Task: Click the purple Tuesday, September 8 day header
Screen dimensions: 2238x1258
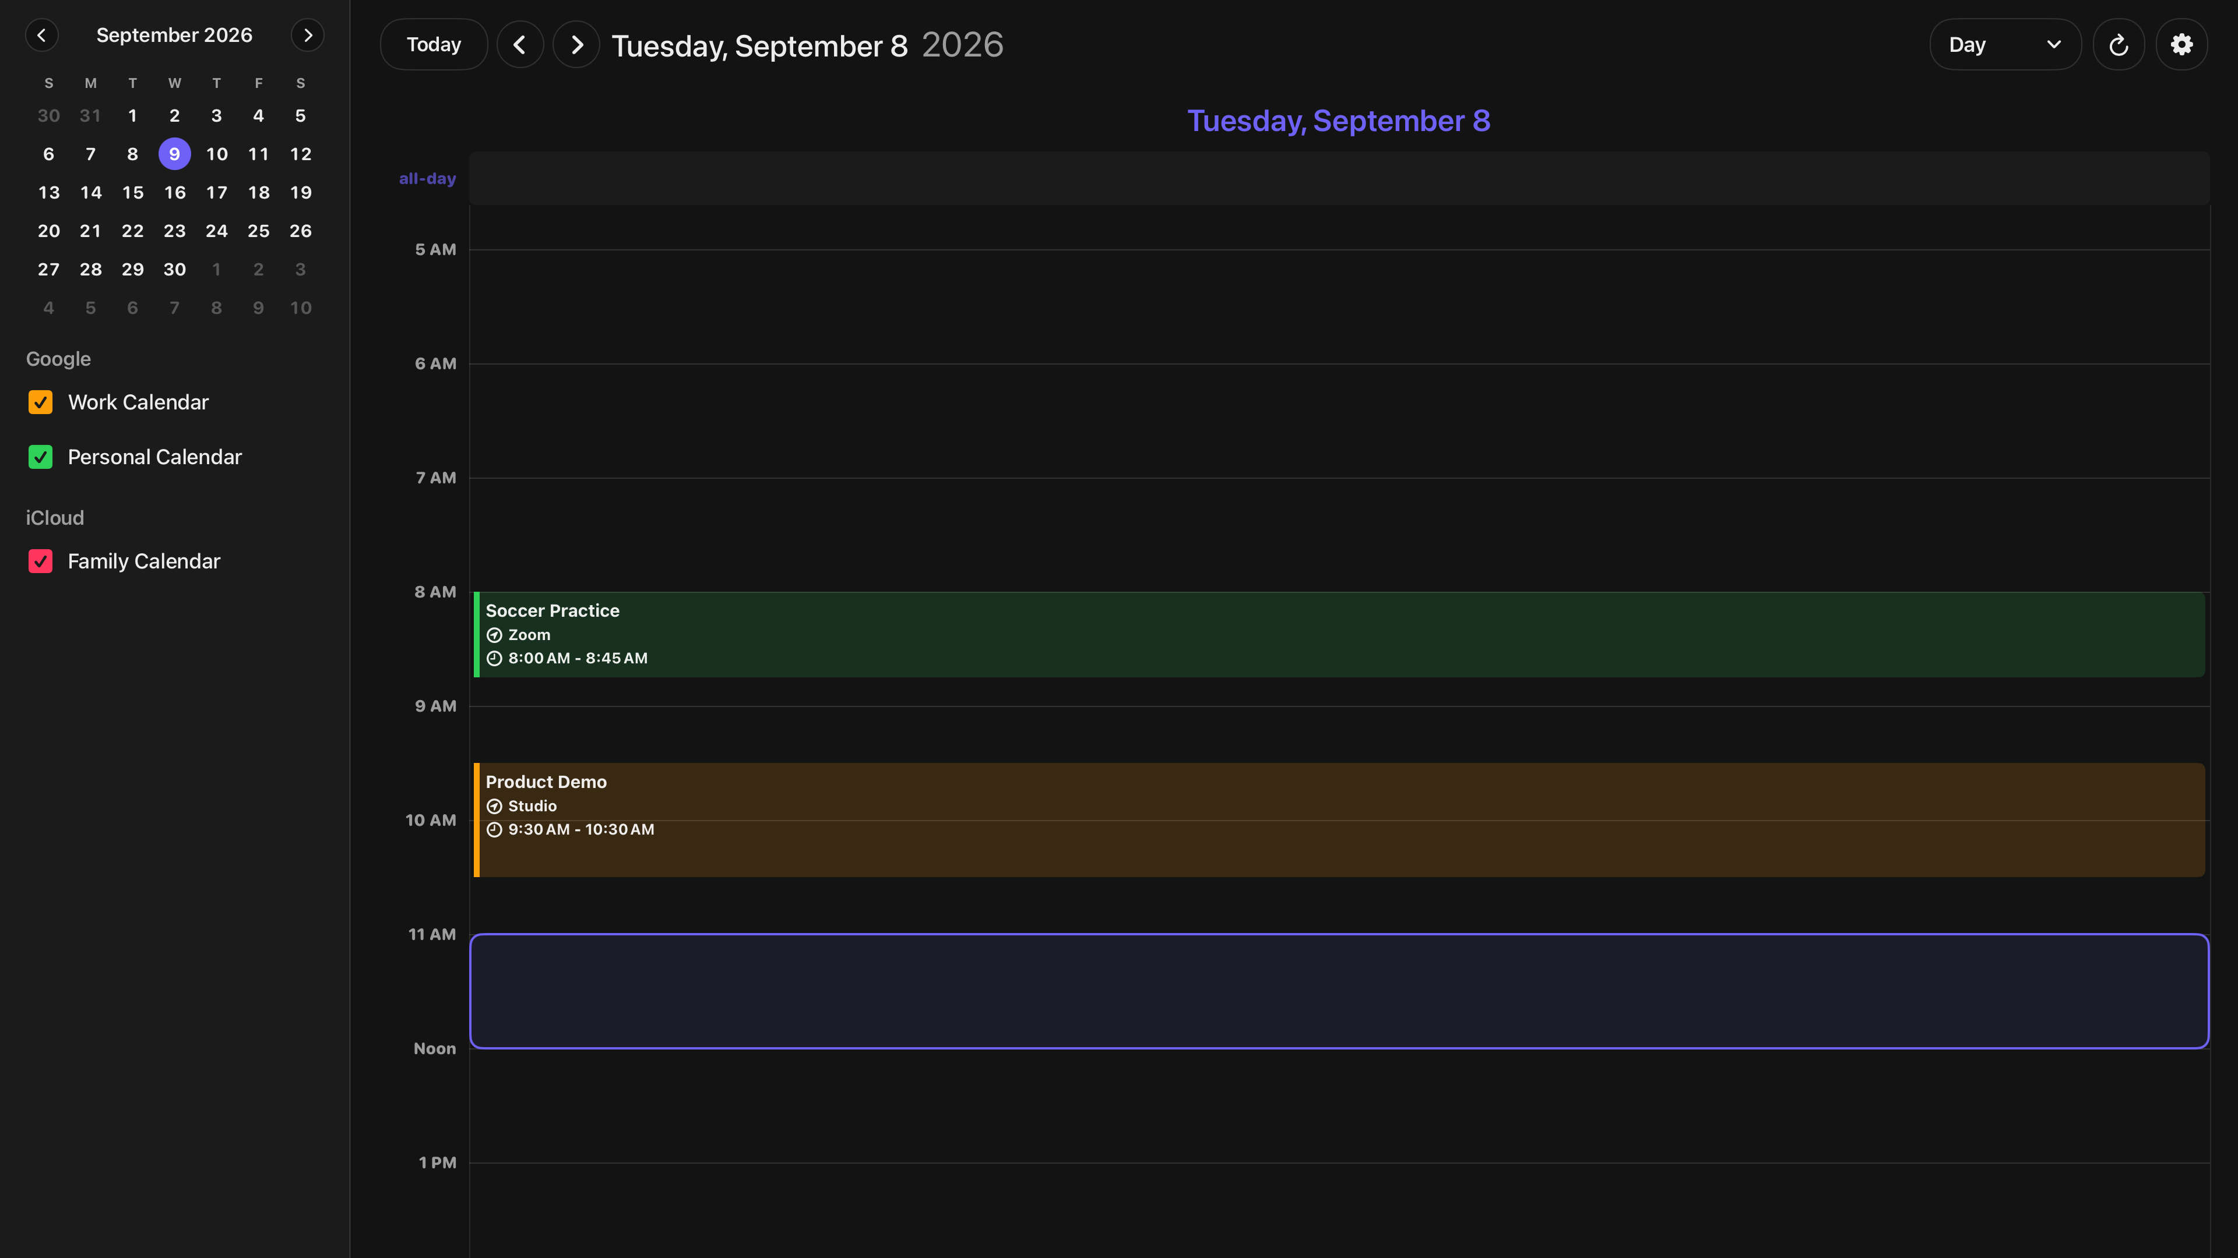Action: point(1339,121)
